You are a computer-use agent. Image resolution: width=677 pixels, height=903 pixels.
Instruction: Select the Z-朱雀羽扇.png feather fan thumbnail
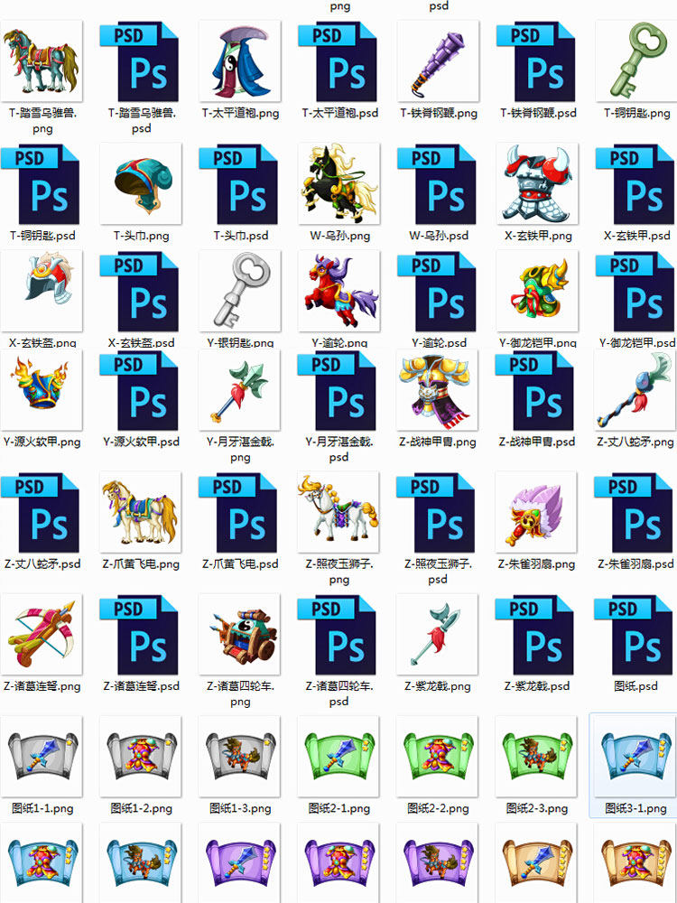(x=536, y=513)
